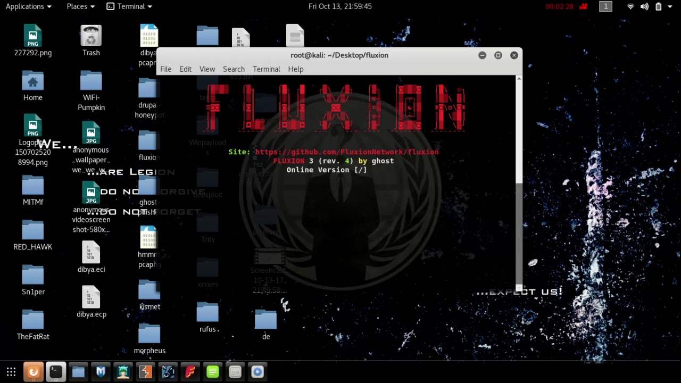Open the Terminal app menu in top bar
The height and width of the screenshot is (383, 681).
[129, 6]
